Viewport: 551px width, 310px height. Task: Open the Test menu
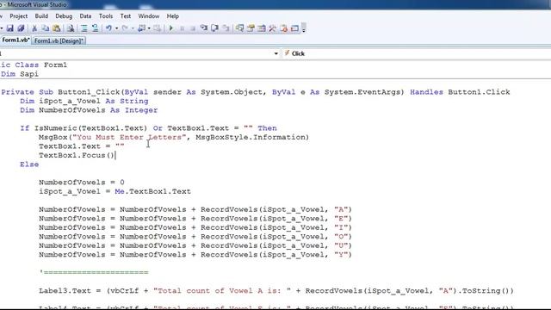[126, 16]
